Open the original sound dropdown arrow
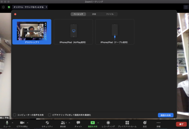189x129 pixels. pos(46,7)
